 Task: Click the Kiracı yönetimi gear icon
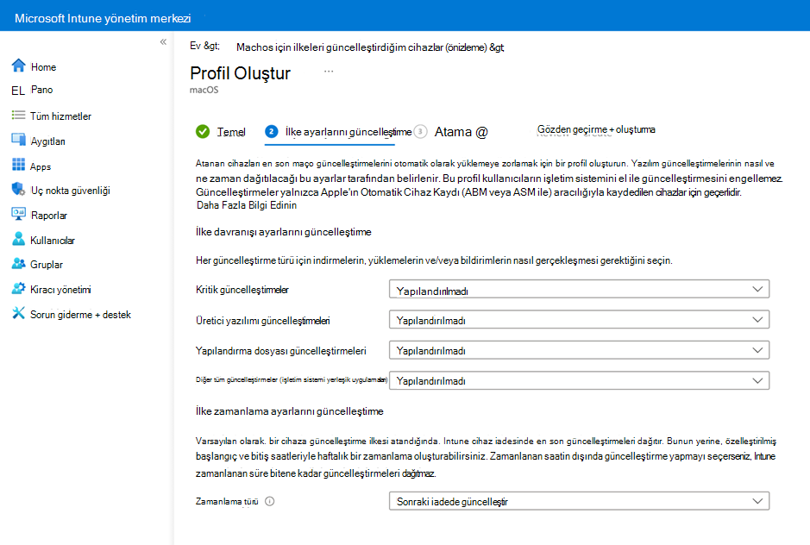click(19, 288)
